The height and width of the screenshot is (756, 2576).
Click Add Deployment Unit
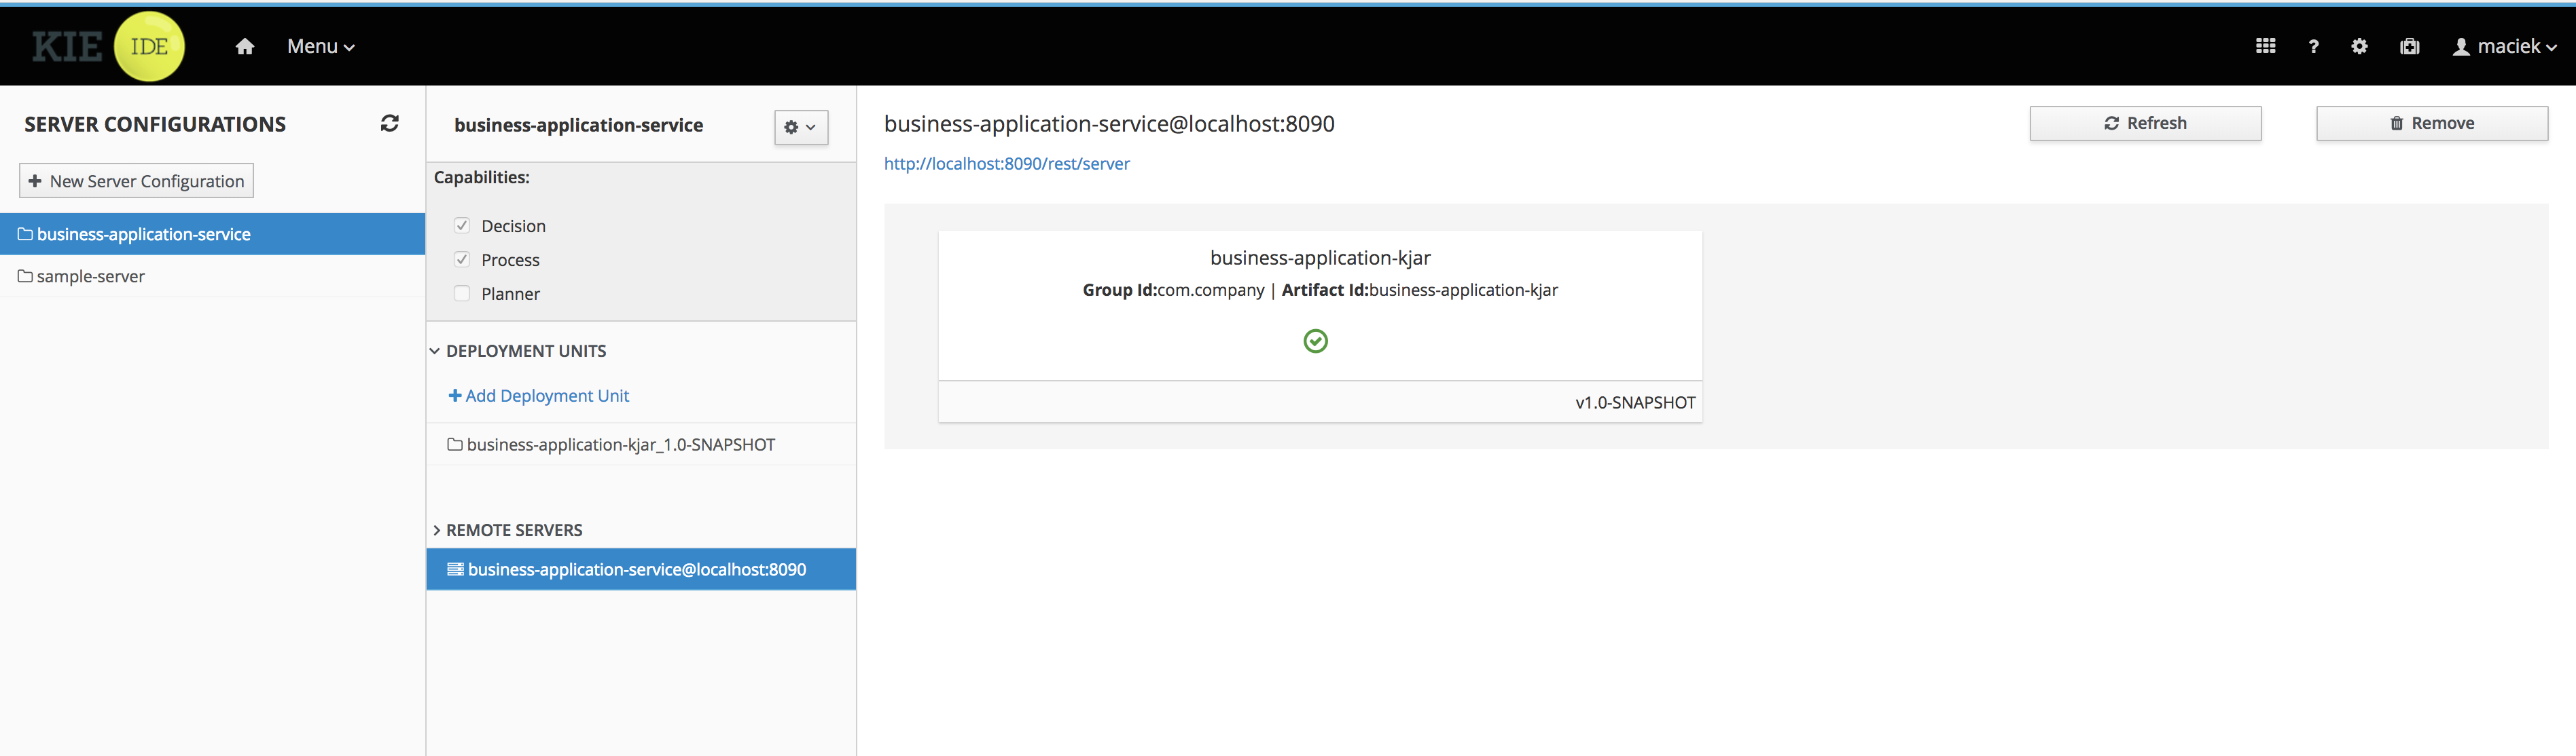[x=539, y=396]
